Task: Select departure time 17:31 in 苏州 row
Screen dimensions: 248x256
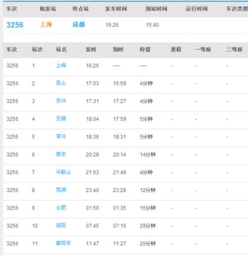Action: pyautogui.click(x=92, y=101)
